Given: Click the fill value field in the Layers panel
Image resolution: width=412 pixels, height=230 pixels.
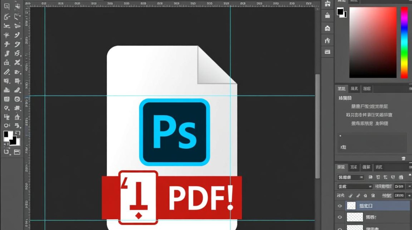Looking at the screenshot, I should coord(399,195).
